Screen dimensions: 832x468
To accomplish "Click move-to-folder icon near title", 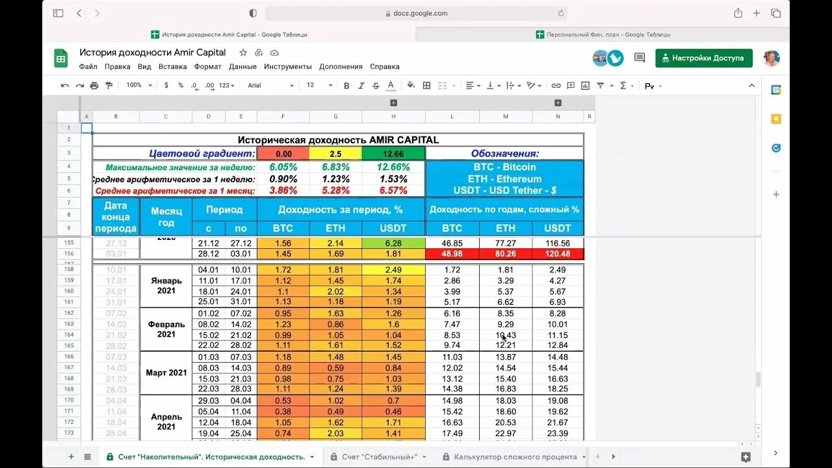I will (259, 52).
